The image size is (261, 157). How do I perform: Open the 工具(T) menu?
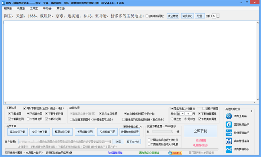pos(34,8)
